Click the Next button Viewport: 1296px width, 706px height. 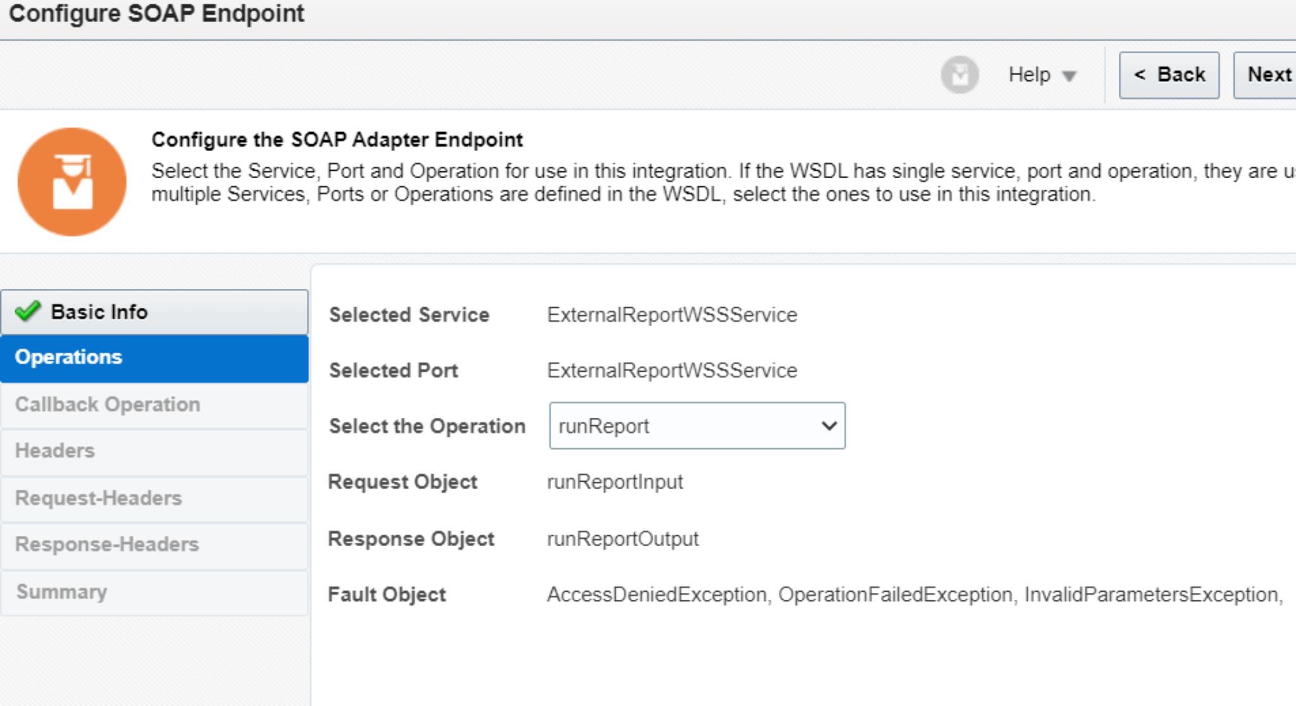[1269, 74]
